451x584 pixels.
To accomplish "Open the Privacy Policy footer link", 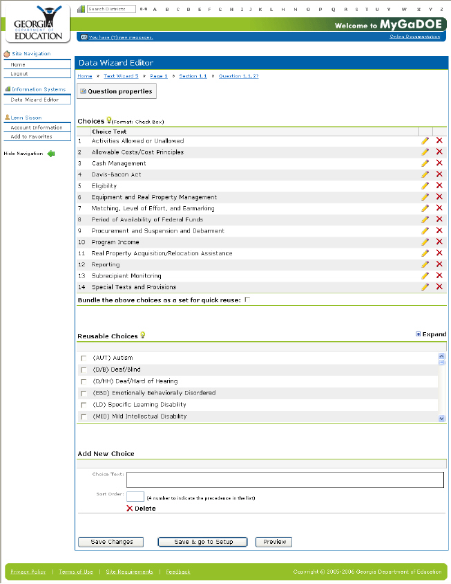I will [x=28, y=572].
